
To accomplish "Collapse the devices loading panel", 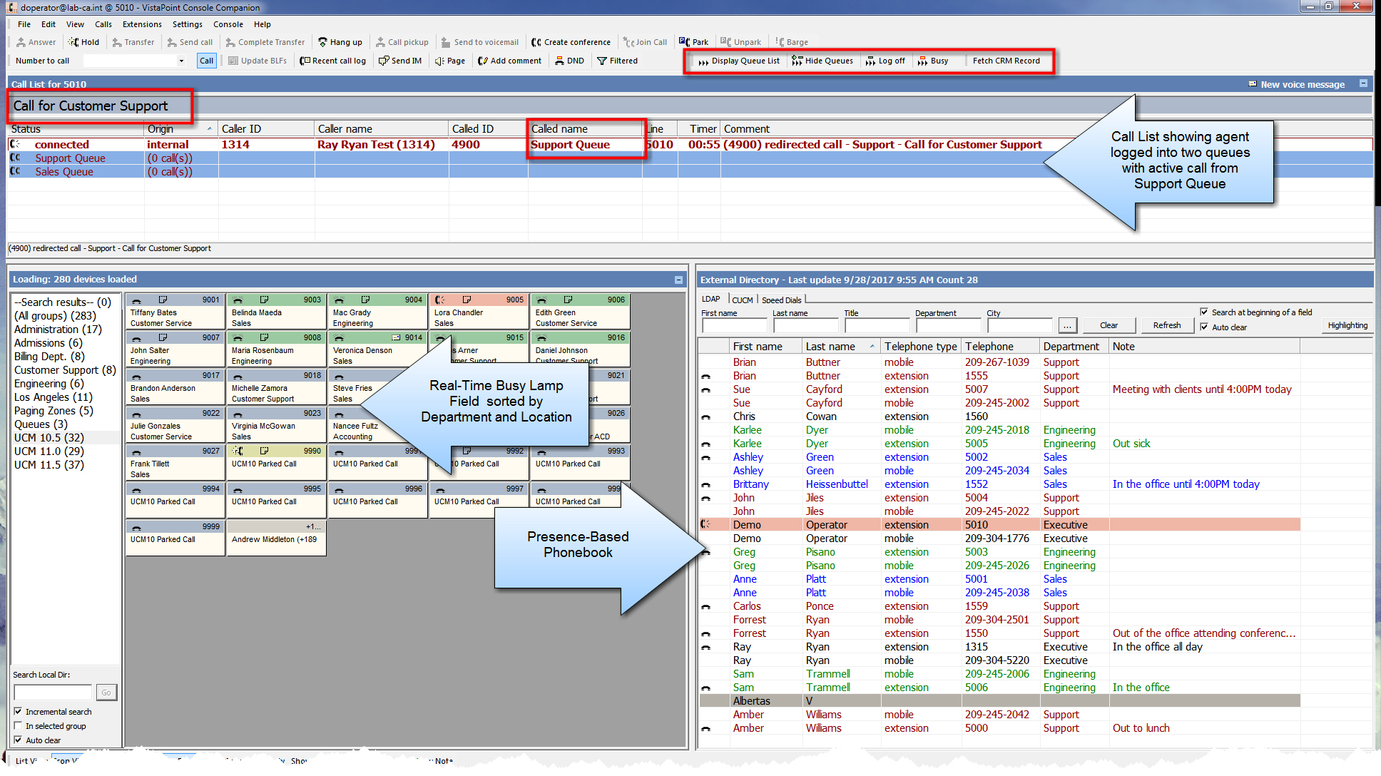I will [678, 279].
